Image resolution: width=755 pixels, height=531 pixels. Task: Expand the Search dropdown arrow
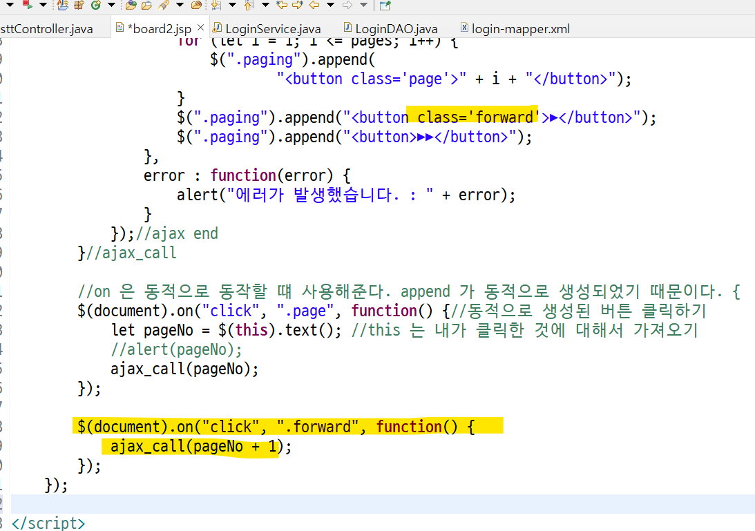[180, 6]
